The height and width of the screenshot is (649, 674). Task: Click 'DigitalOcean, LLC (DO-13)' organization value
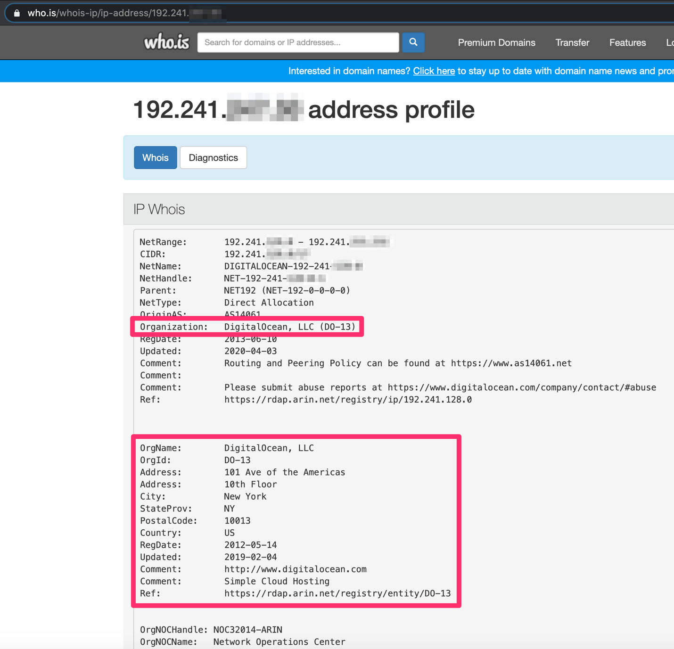[x=290, y=327]
